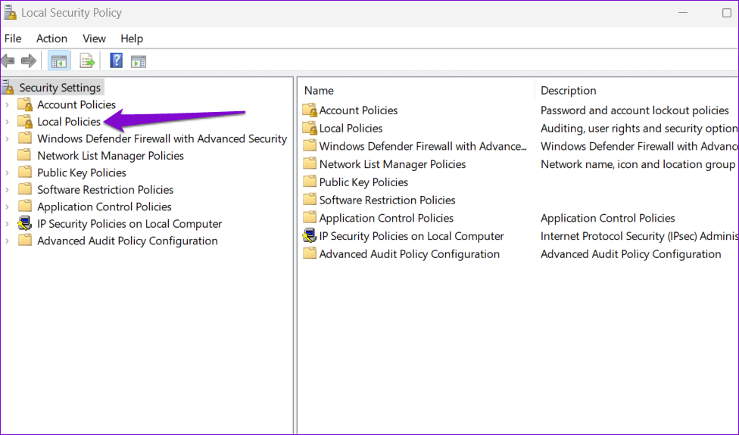This screenshot has height=435, width=739.
Task: Click Public Key Policies icon in right pane
Action: 310,182
